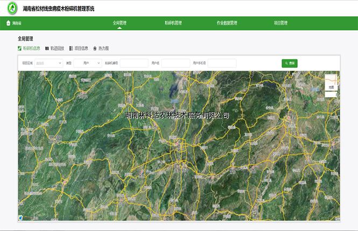The width and height of the screenshot is (358, 231).
Task: Click the 粉碎机信息 tab icon
Action: click(x=20, y=48)
